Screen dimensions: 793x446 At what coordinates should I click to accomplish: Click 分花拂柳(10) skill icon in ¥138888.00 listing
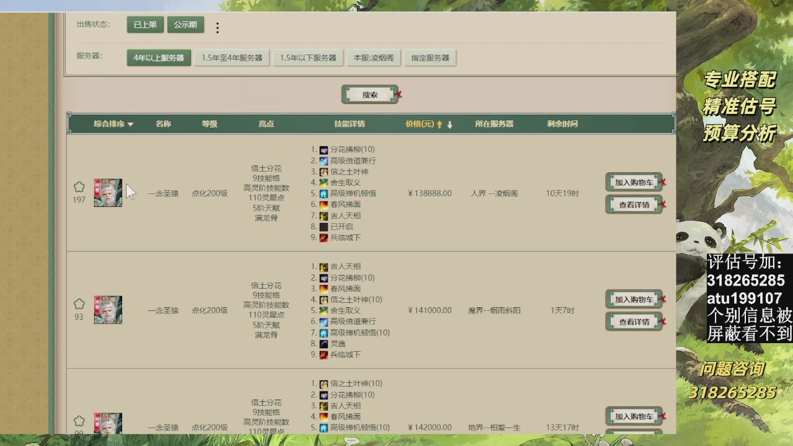(x=323, y=150)
